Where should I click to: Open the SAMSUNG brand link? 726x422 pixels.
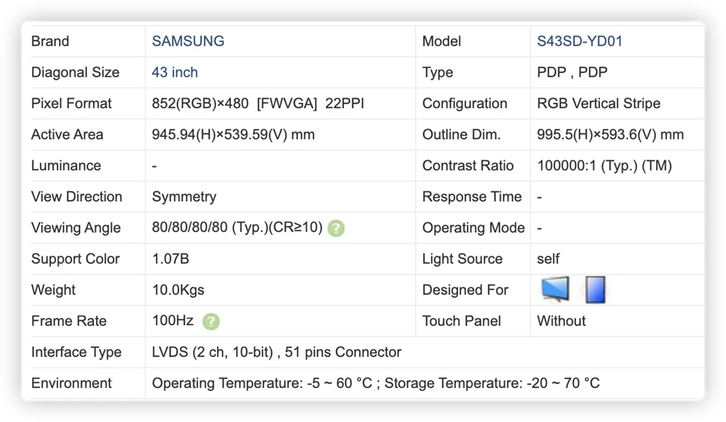[188, 41]
